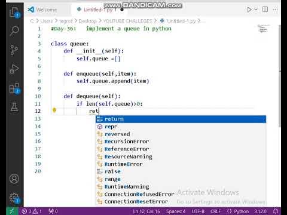
Task: Click the minimap code overview
Action: [263, 29]
